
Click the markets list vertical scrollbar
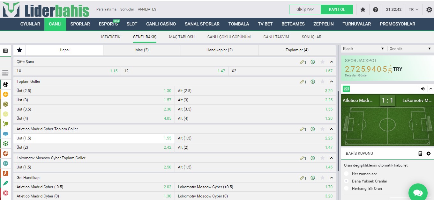(338, 131)
